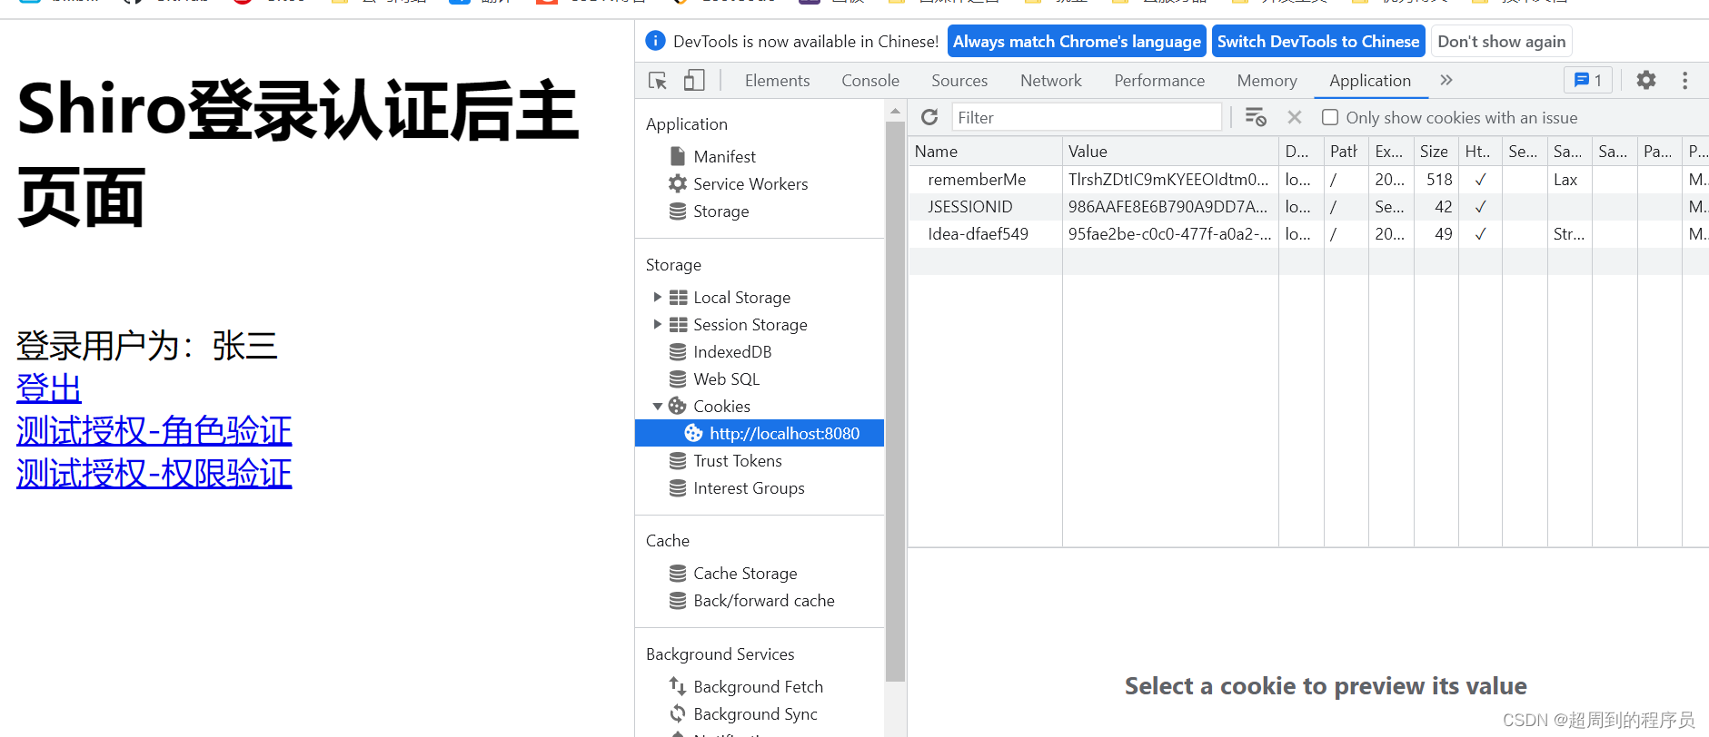Select IndexedDB item
The width and height of the screenshot is (1709, 737).
(x=732, y=351)
